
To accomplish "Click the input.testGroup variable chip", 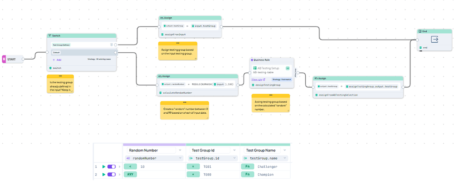I will point(204,26).
